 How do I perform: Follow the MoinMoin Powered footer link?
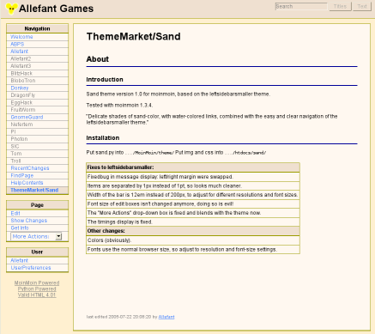(37, 282)
